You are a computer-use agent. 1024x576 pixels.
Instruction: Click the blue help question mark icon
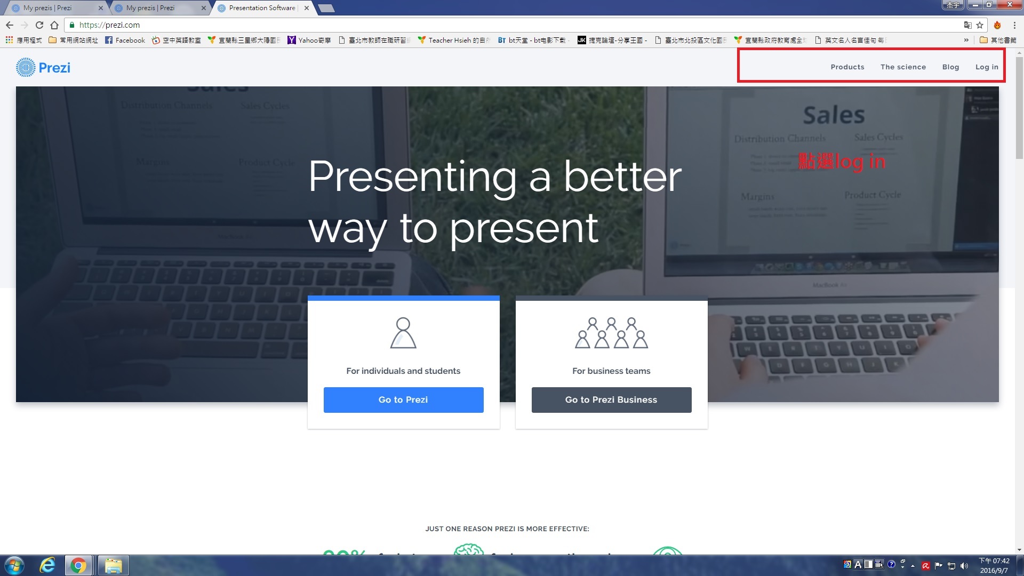pyautogui.click(x=891, y=564)
